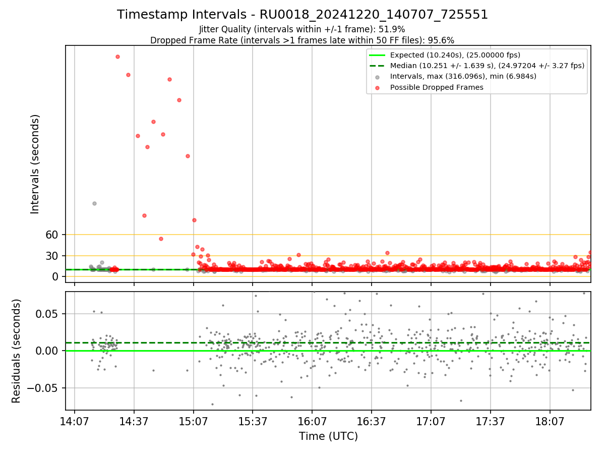The image size is (605, 454).
Task: Click legend entry 'Expected (10.240s), (25.00000 fps)'
Action: coord(455,55)
